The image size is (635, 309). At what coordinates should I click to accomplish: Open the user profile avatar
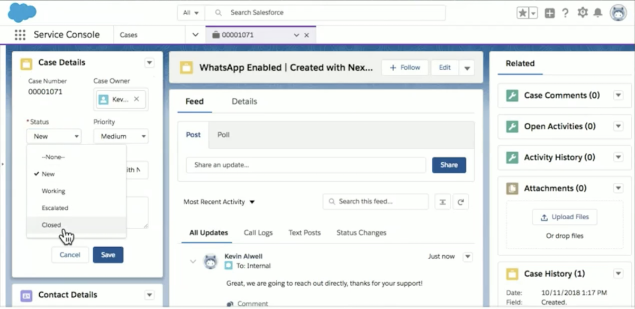tap(618, 13)
